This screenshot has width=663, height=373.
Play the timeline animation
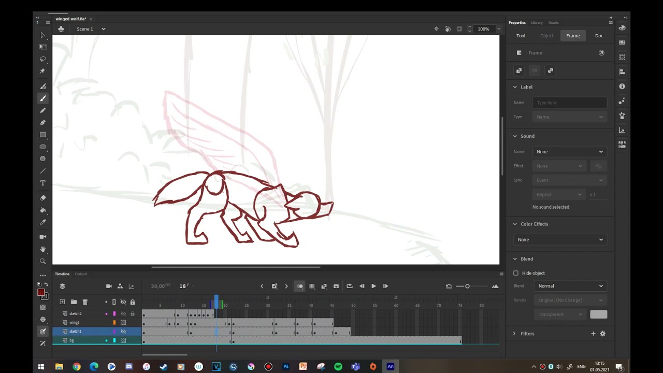(373, 286)
